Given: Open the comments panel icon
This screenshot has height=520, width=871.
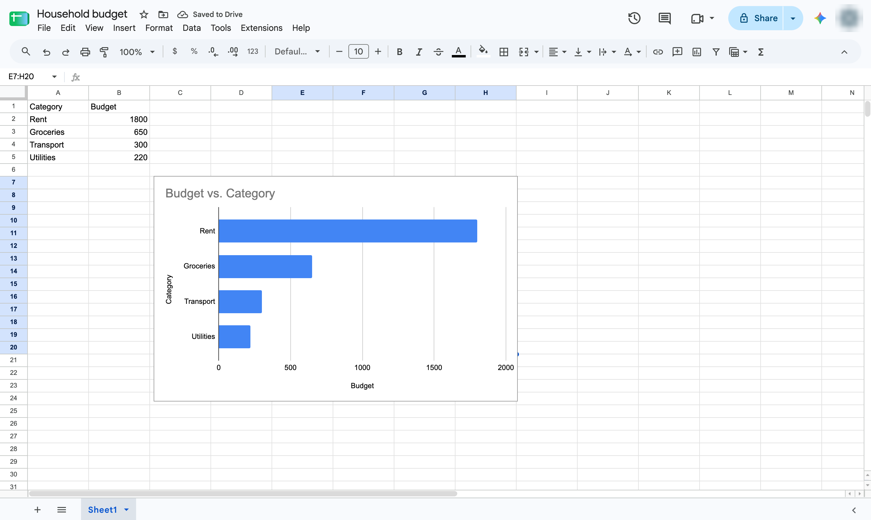Looking at the screenshot, I should click(x=664, y=18).
